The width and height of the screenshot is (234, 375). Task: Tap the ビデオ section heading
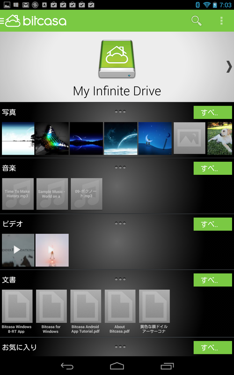(x=13, y=224)
